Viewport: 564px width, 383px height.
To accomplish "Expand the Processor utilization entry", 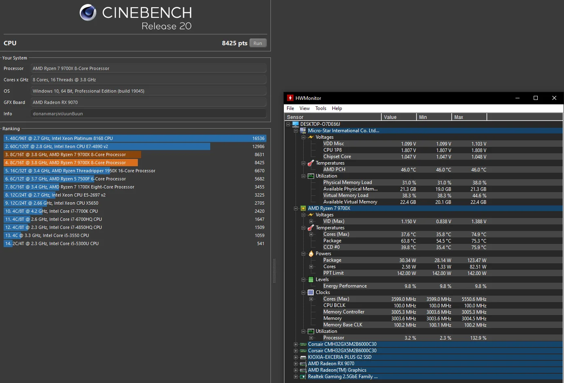I will (311, 338).
